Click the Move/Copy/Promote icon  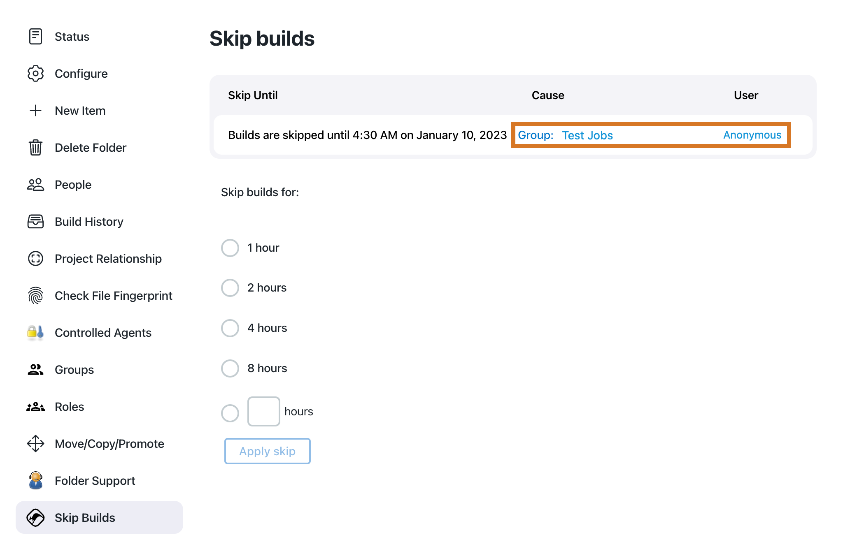(36, 443)
